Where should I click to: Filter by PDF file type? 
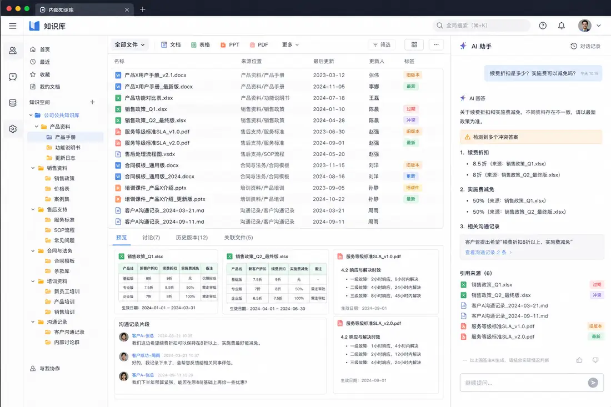click(x=259, y=45)
